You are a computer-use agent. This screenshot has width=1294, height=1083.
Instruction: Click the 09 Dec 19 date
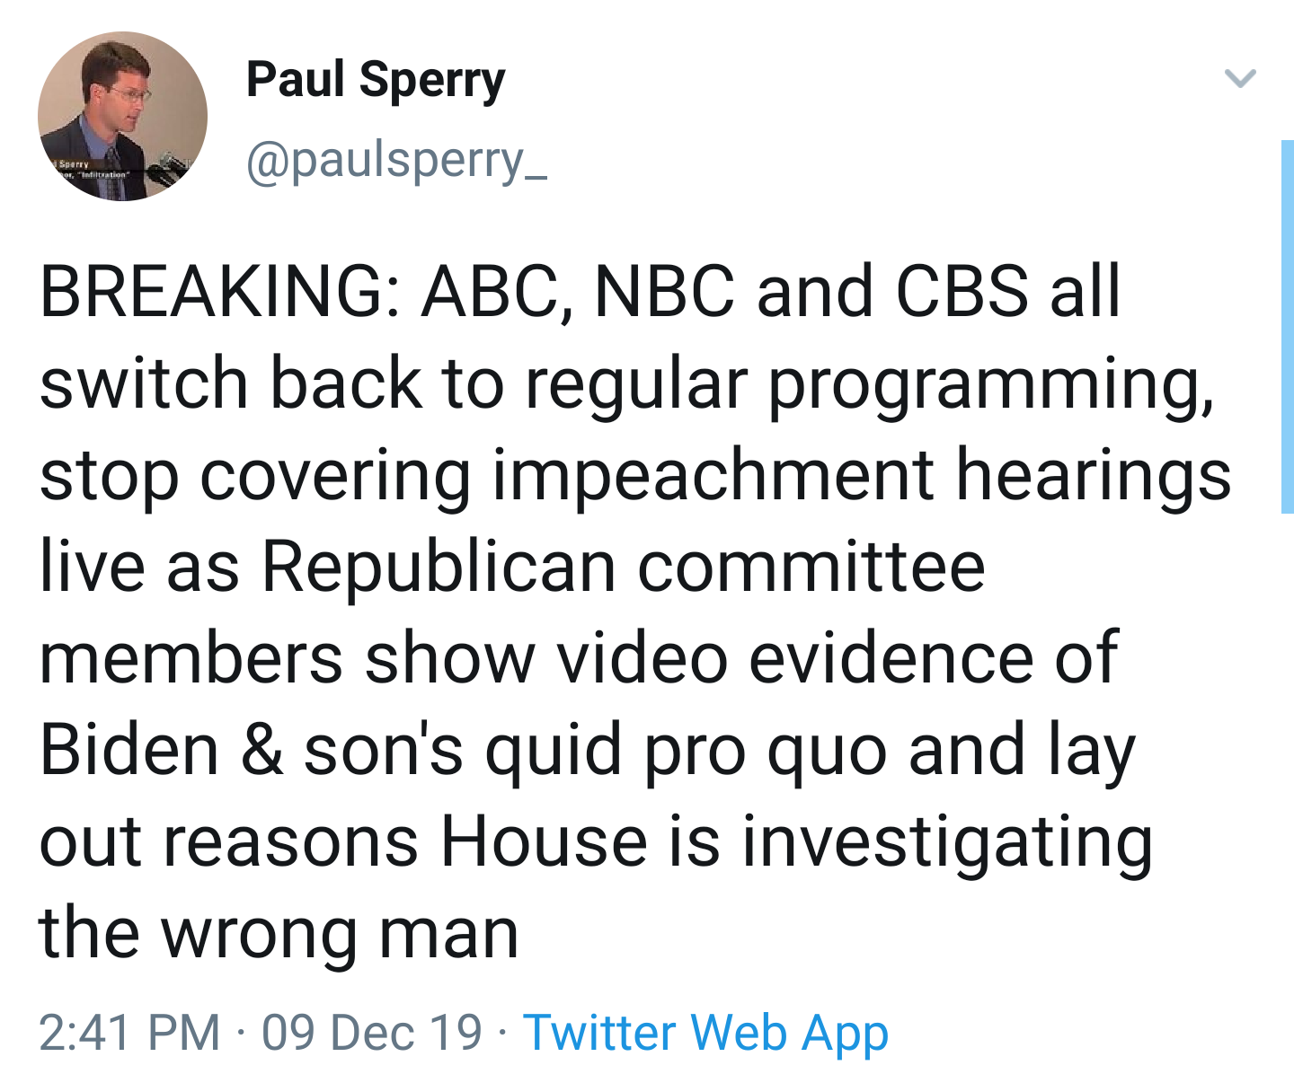[x=372, y=1032]
